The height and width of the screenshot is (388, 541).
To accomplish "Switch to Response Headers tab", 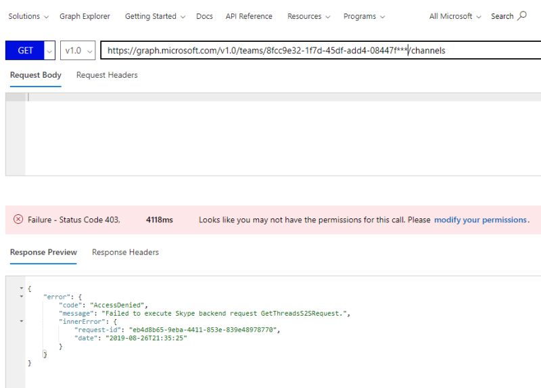I will 125,252.
